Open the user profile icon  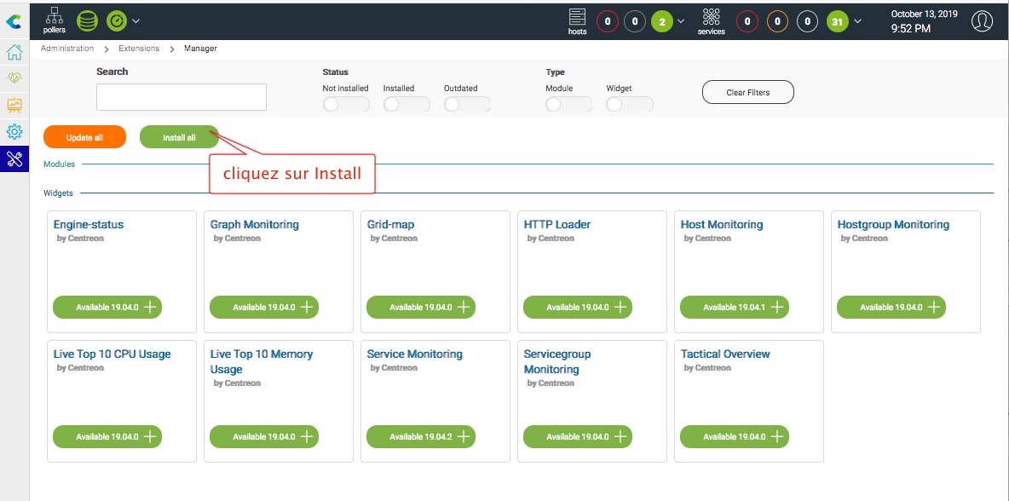tap(982, 21)
